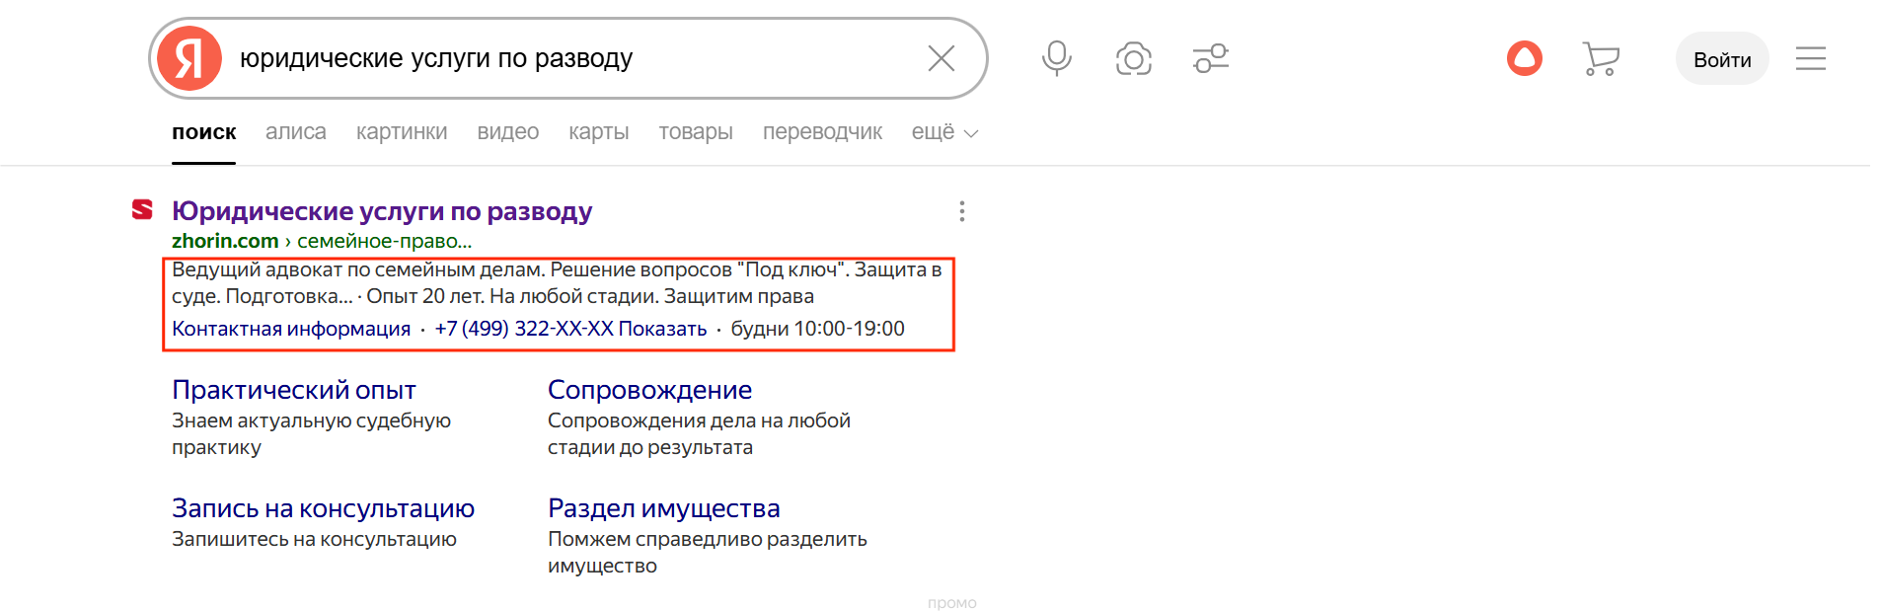This screenshot has width=1882, height=611.
Task: Open the Раздел имущества sitelink
Action: tap(664, 508)
